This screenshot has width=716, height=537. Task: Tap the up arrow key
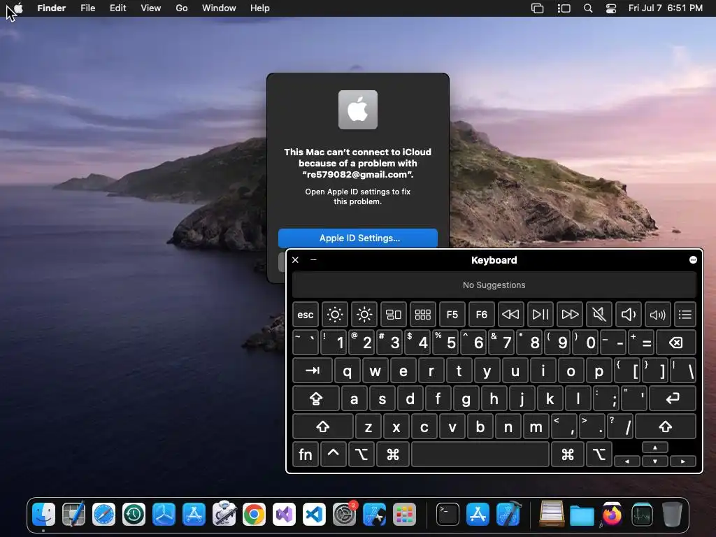(654, 447)
